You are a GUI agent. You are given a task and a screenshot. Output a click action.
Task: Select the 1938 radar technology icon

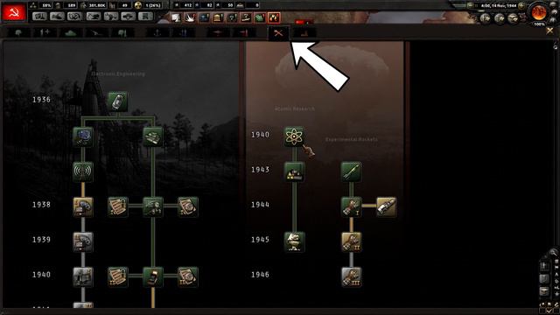pos(83,206)
